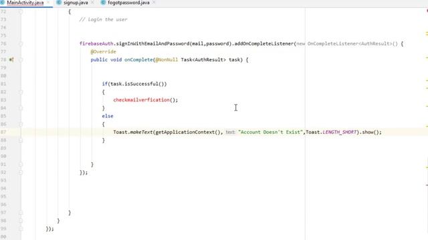Image resolution: width=428 pixels, height=240 pixels.
Task: Click the // login the user comment
Action: pyautogui.click(x=103, y=19)
